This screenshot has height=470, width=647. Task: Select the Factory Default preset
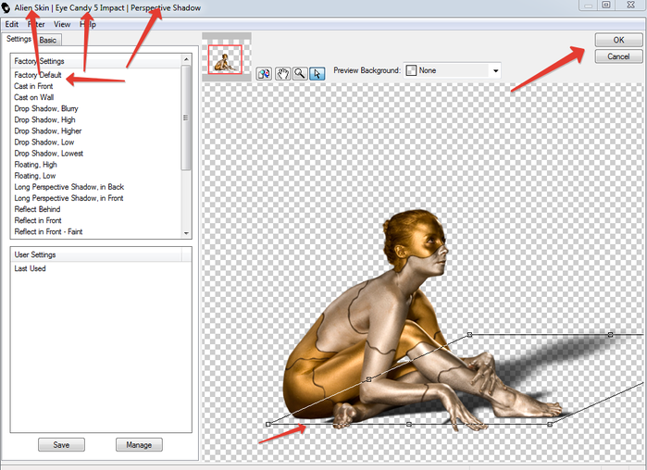(x=38, y=75)
